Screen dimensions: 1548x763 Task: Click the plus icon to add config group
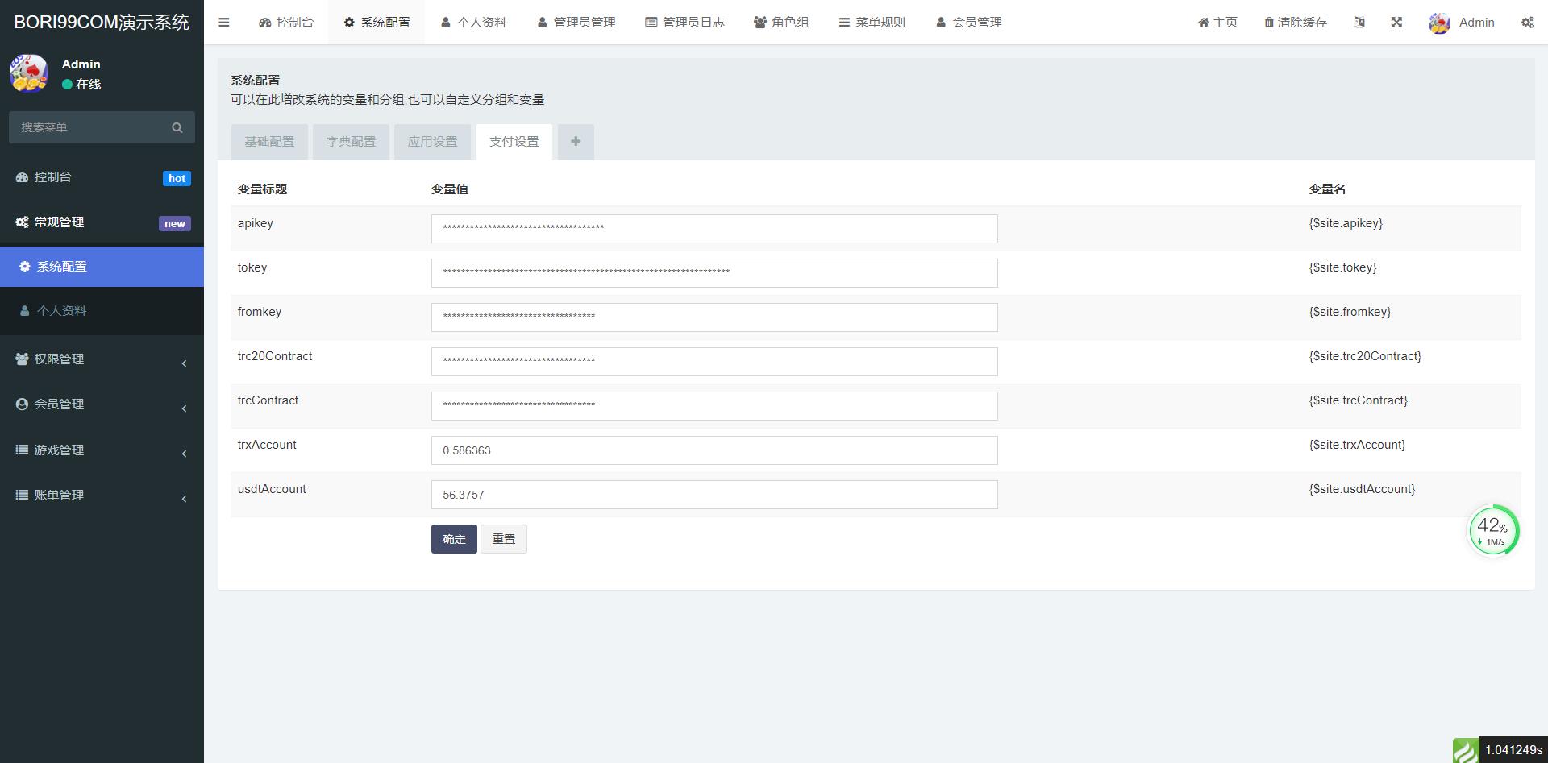tap(576, 142)
